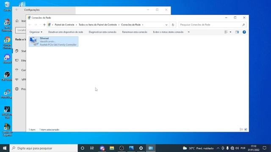The image size is (271, 152).
Task: Open Photos app on taskbar
Action: tap(131, 148)
